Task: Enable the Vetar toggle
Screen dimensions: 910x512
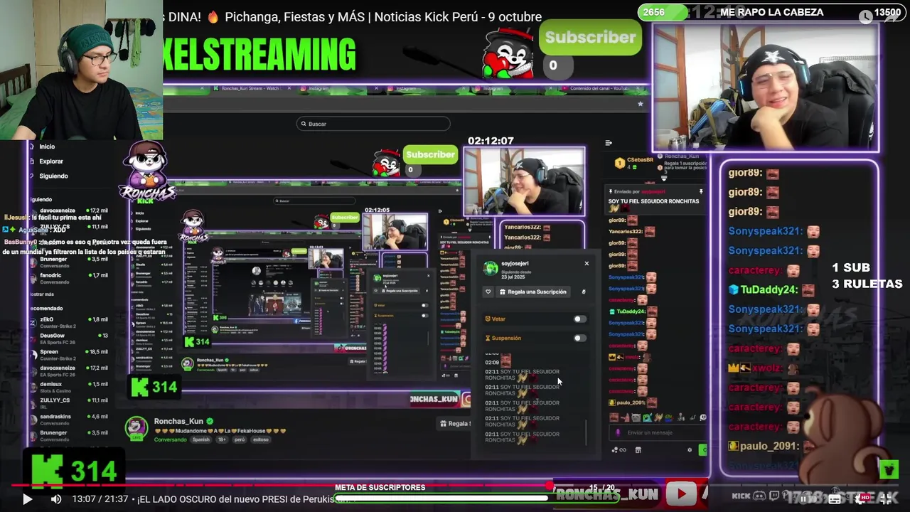Action: 580,319
